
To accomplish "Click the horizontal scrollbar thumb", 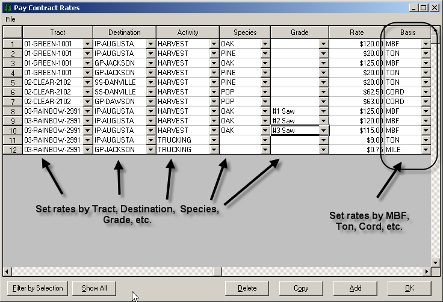I will click(217, 272).
